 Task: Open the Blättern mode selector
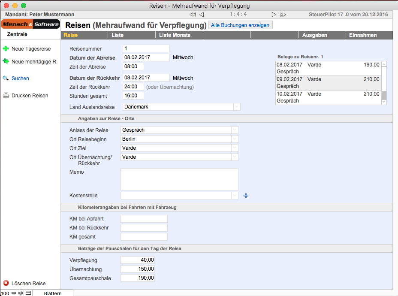coord(53,293)
